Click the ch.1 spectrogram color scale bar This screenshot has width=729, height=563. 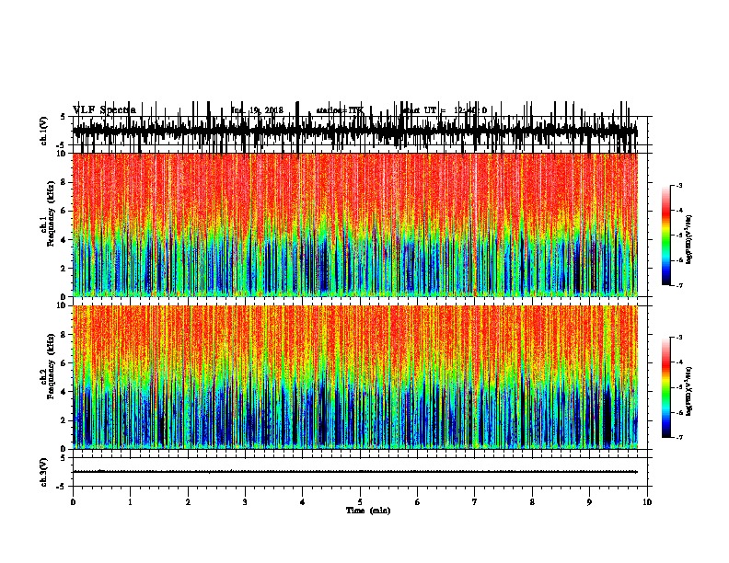pyautogui.click(x=665, y=236)
